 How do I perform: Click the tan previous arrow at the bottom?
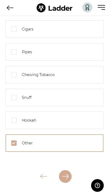pos(43,176)
